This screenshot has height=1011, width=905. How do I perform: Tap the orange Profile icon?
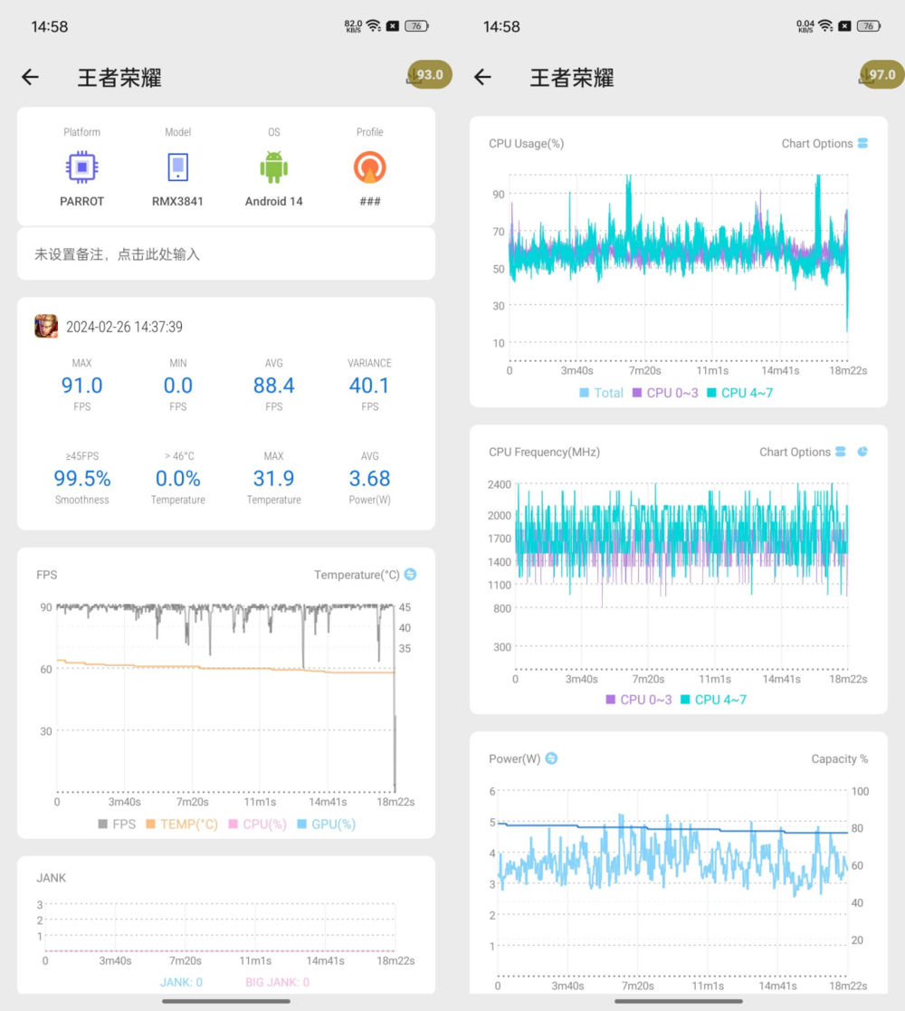click(x=370, y=167)
